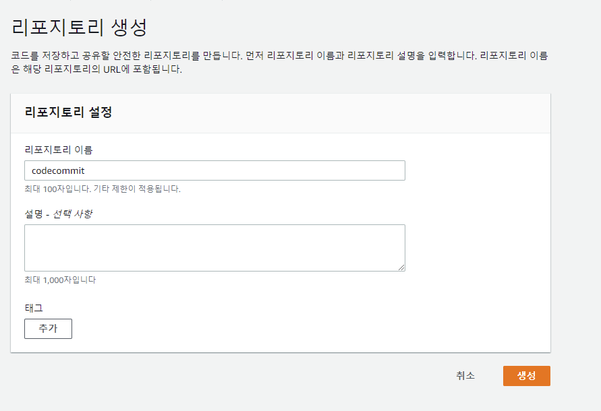Grab the textarea resize handle corner

point(401,267)
